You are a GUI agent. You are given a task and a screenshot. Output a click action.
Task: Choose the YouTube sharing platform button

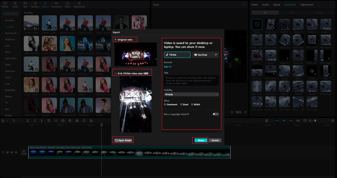click(x=205, y=55)
